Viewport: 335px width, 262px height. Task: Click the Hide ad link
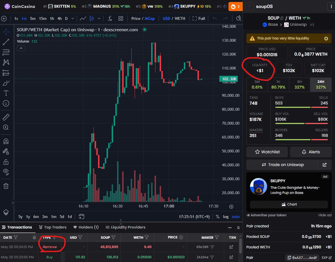[x=325, y=215]
